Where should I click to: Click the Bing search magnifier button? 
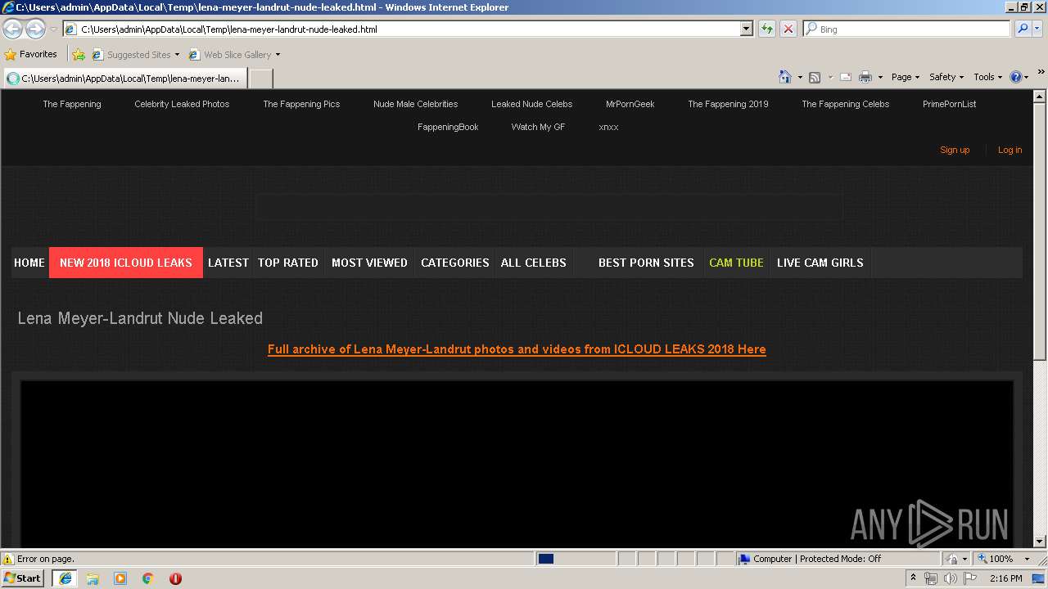coord(1023,29)
